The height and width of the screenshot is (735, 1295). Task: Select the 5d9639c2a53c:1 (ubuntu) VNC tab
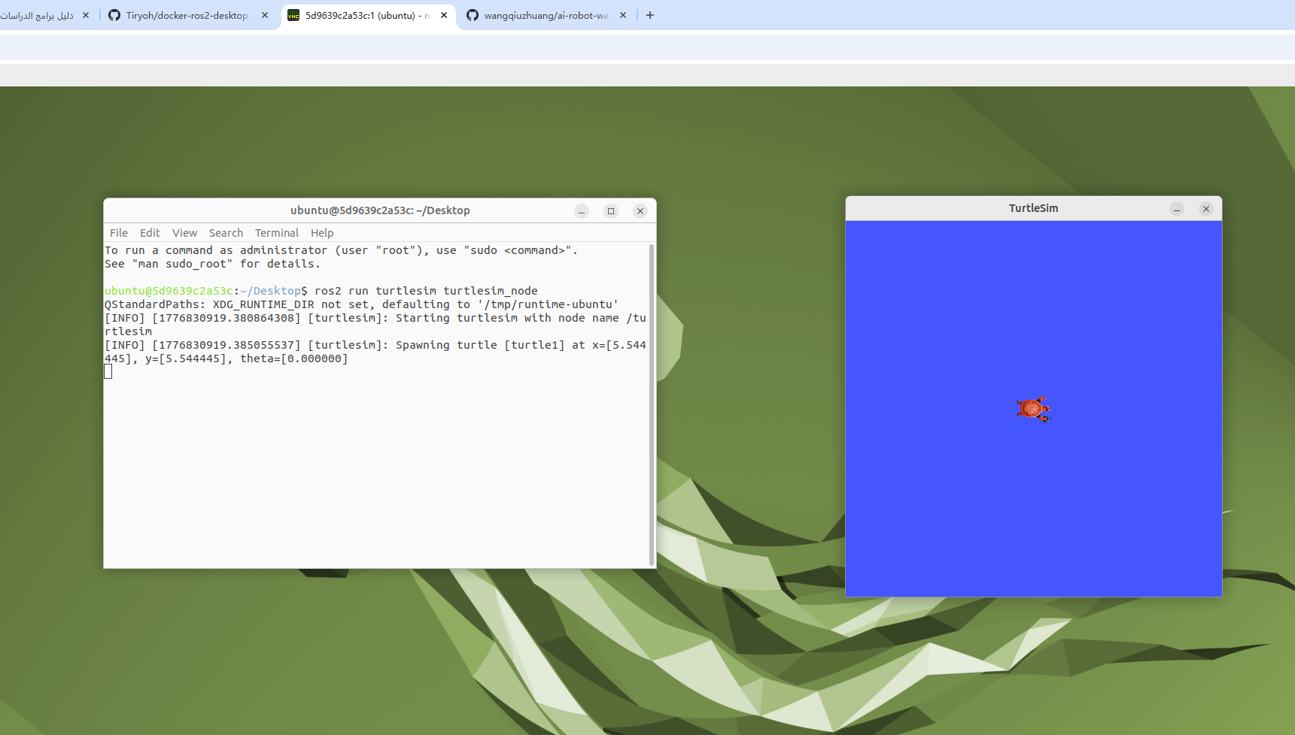pos(367,15)
